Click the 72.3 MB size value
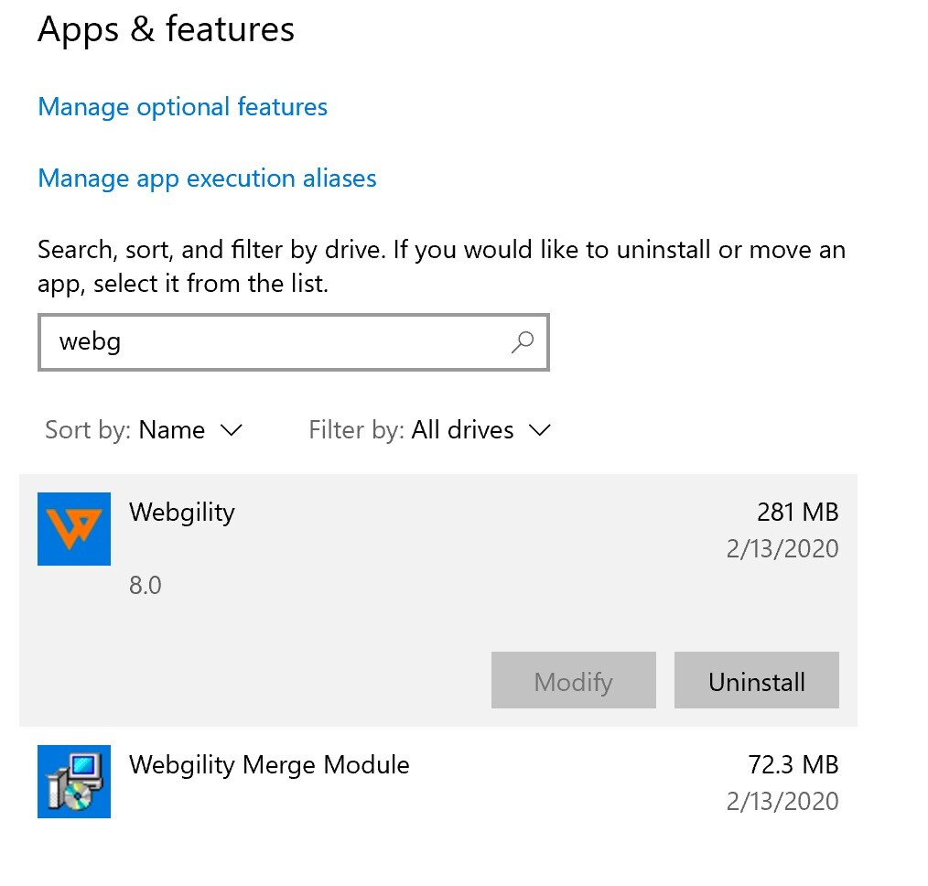The height and width of the screenshot is (886, 928). (793, 764)
